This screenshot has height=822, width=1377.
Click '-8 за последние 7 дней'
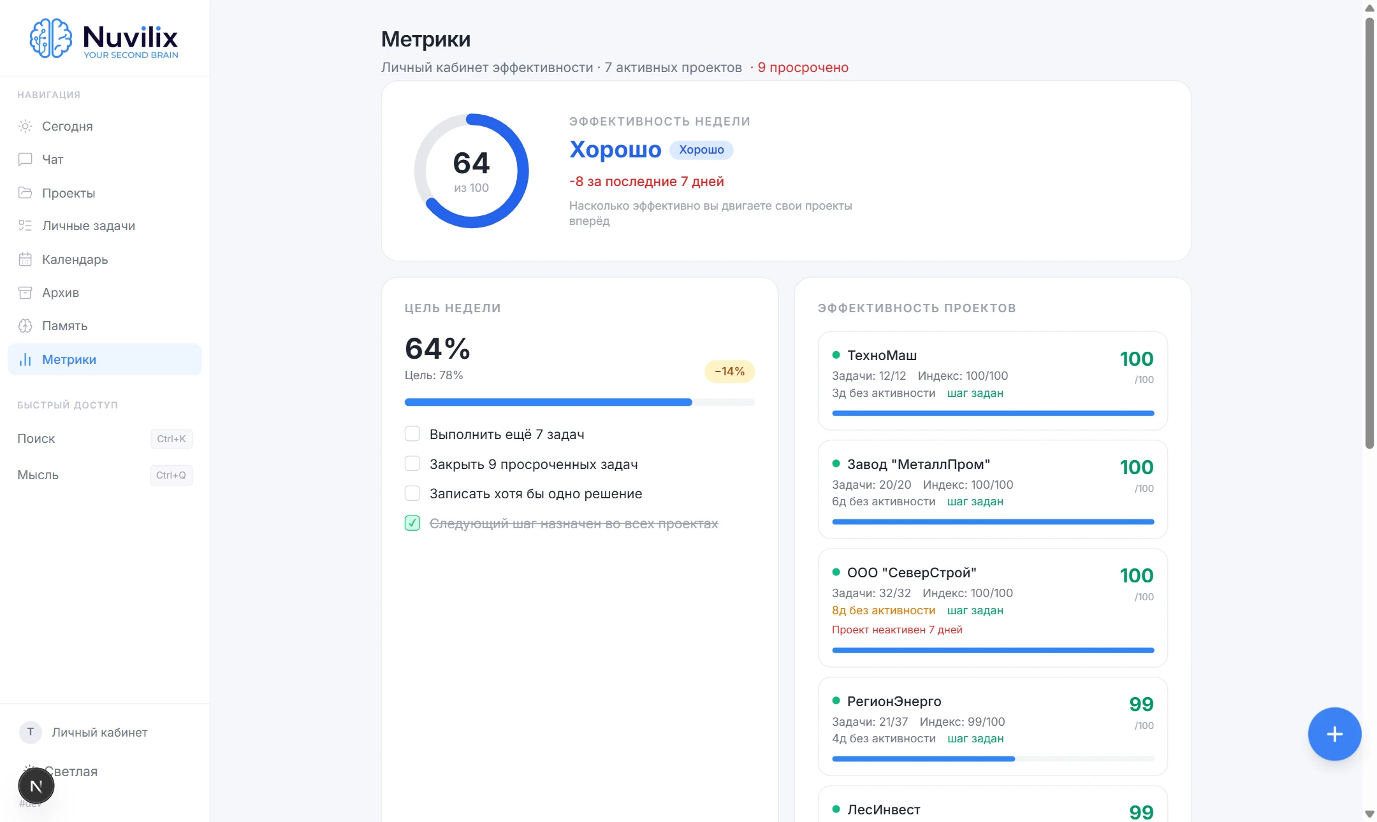(646, 182)
